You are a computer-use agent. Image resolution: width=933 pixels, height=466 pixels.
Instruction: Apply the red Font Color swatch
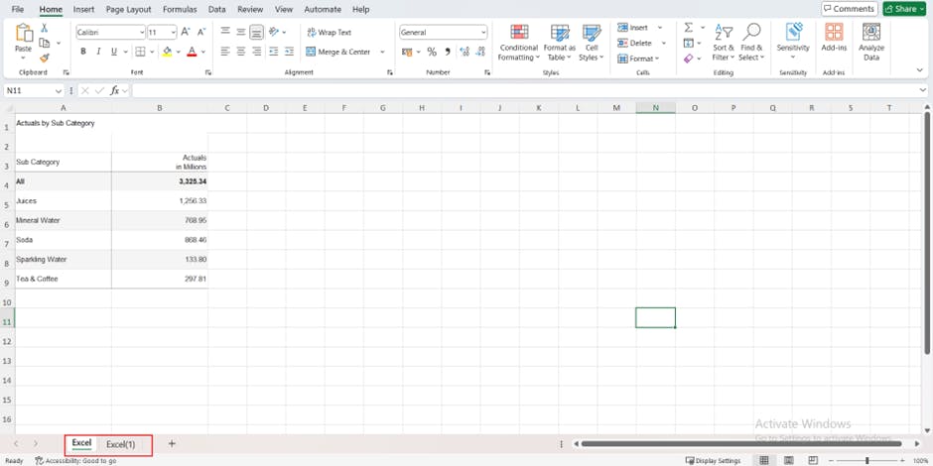(x=192, y=52)
